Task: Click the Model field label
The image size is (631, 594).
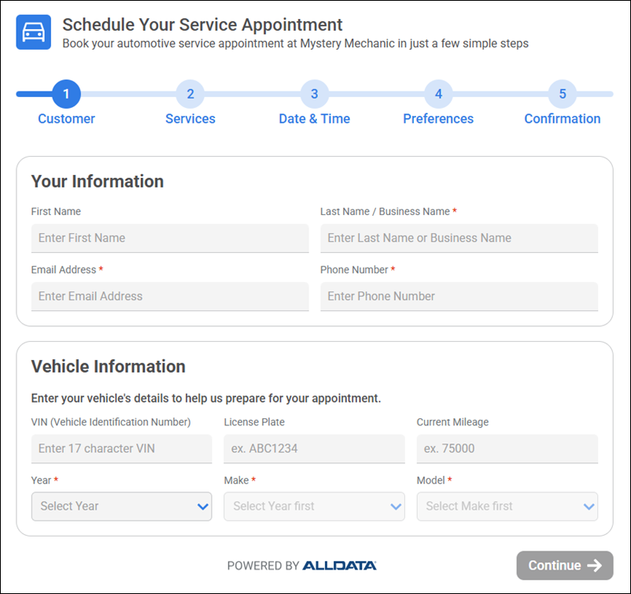Action: point(430,481)
